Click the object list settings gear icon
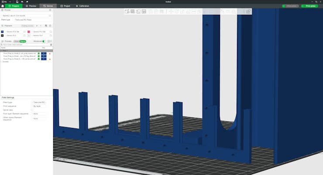 tap(51, 44)
